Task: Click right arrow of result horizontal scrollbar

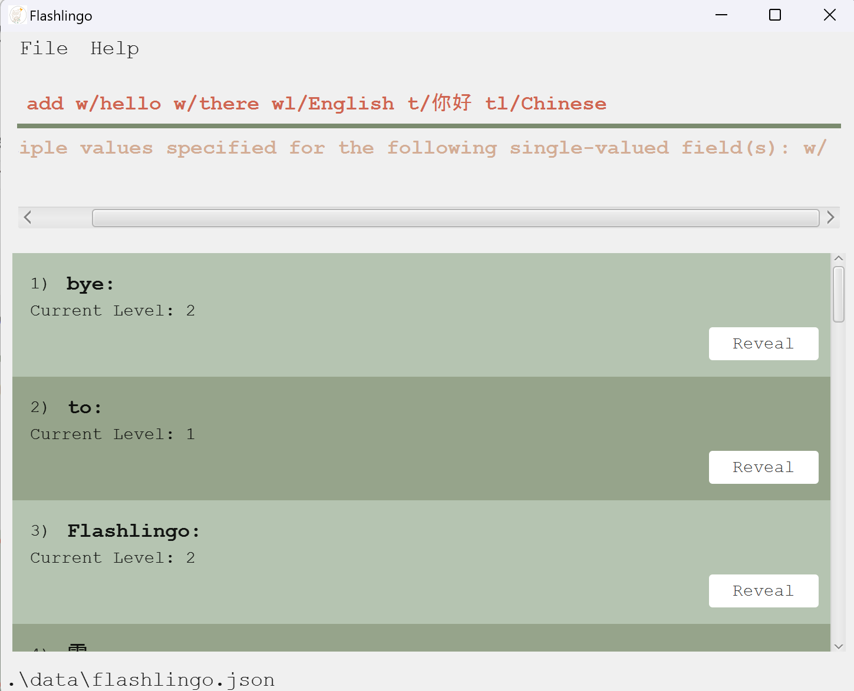Action: coord(830,218)
